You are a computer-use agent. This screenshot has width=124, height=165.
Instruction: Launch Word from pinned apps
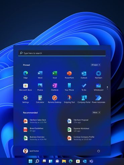point(40,75)
